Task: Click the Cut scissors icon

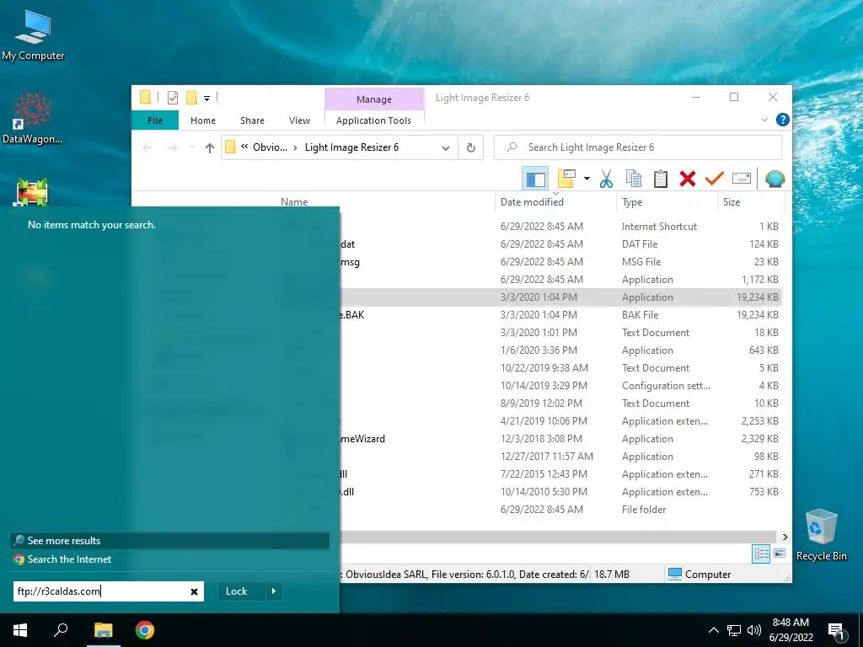Action: tap(607, 179)
